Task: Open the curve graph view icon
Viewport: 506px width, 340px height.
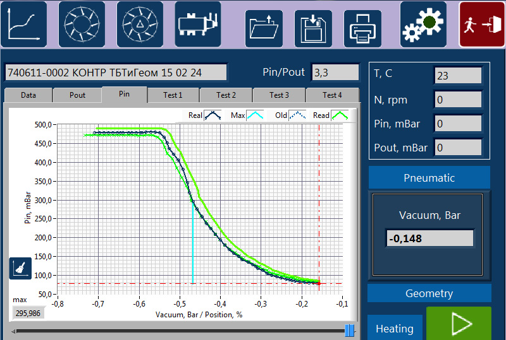Action: point(23,24)
